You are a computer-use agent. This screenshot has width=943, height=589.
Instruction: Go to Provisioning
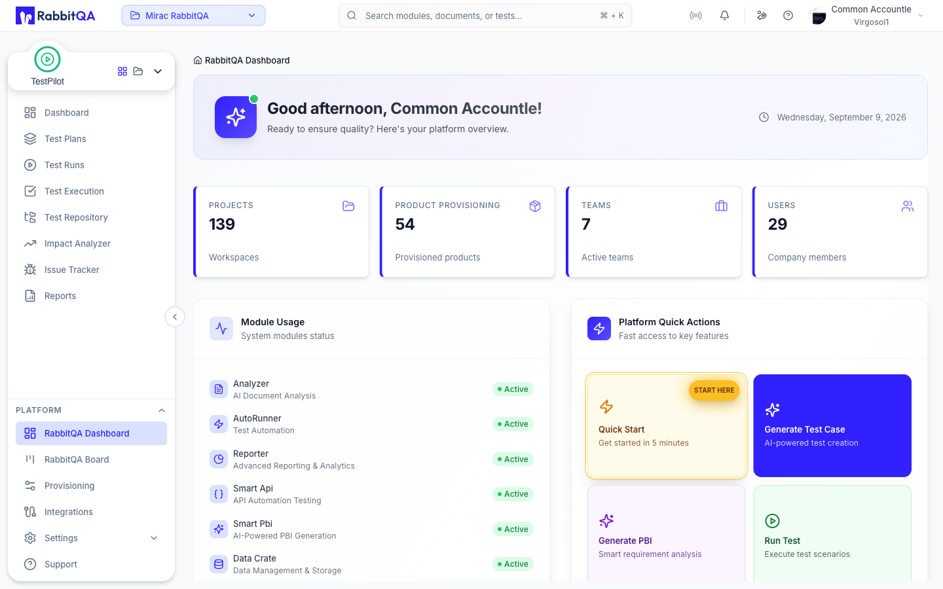(91, 486)
